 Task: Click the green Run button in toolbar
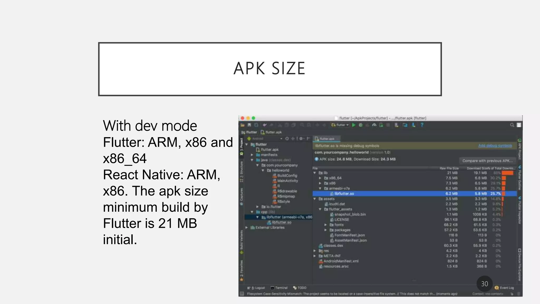pos(354,125)
